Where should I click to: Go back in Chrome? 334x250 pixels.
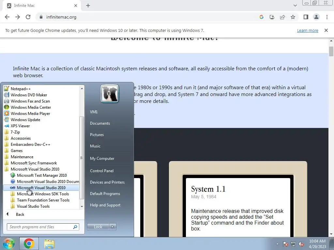tap(7, 17)
